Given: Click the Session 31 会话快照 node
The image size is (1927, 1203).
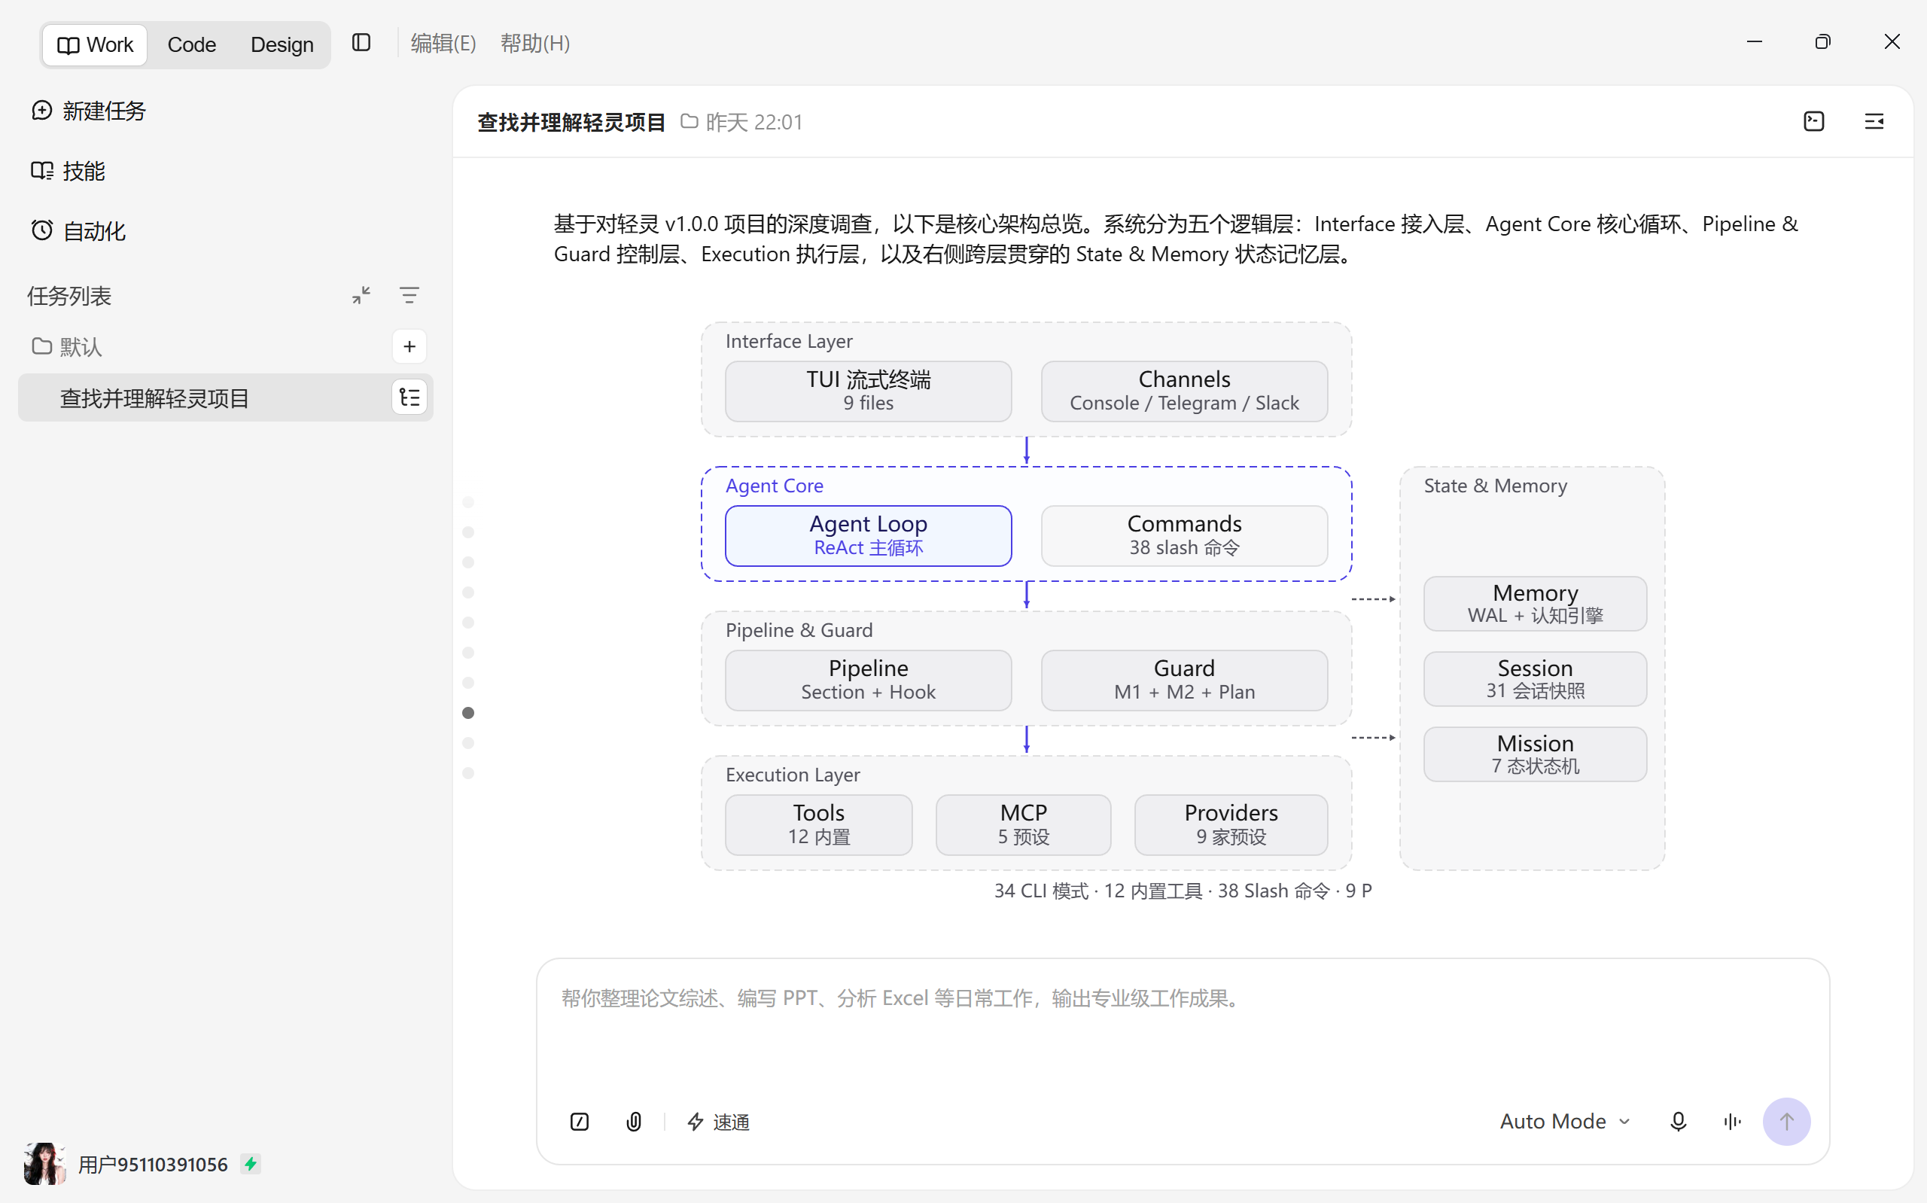Looking at the screenshot, I should [1535, 679].
